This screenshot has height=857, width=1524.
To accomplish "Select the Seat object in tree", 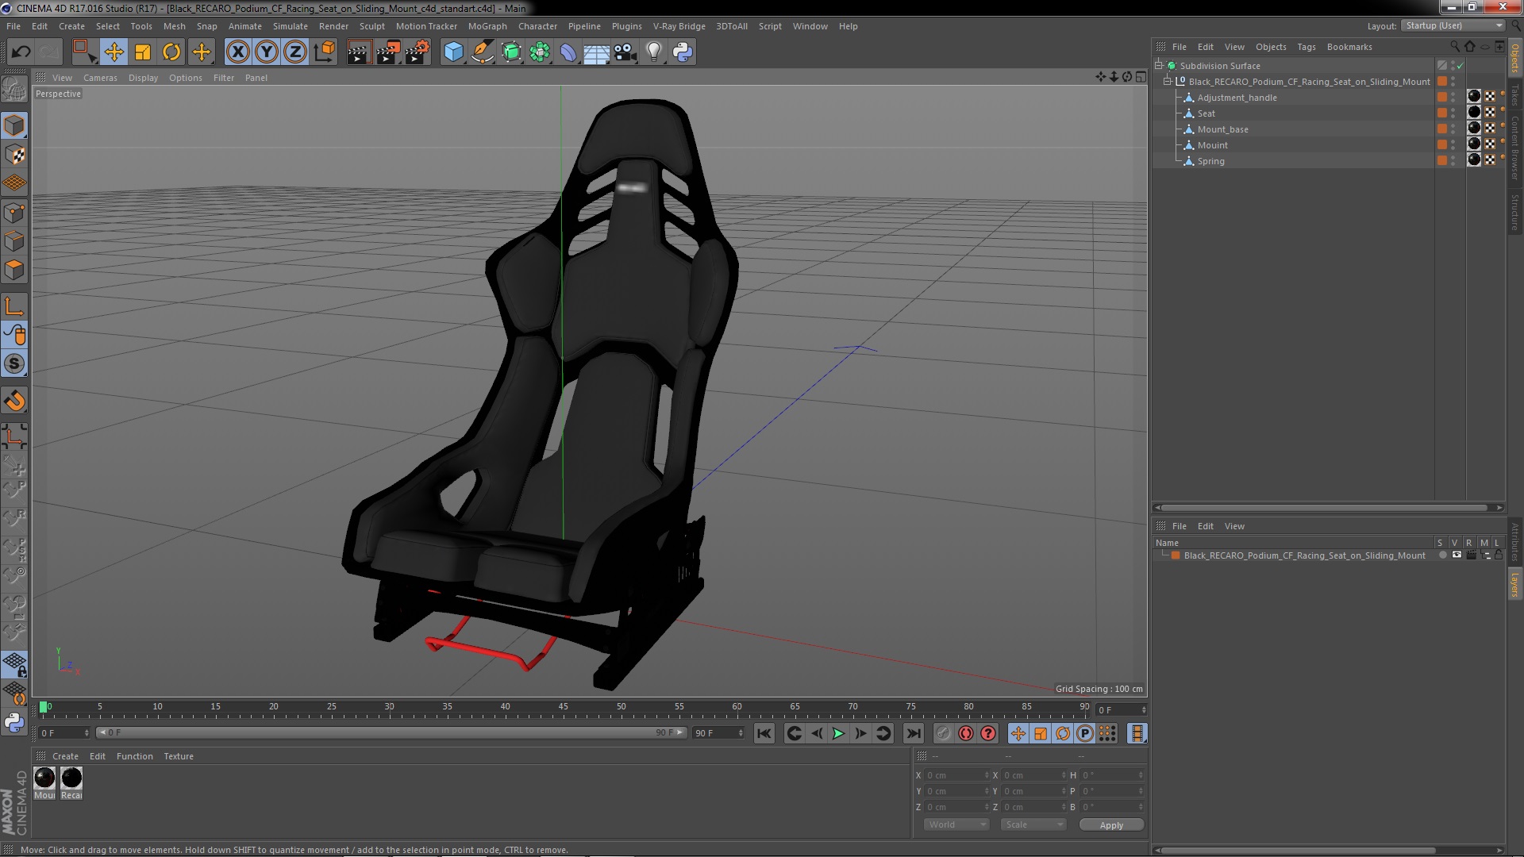I will coord(1206,113).
